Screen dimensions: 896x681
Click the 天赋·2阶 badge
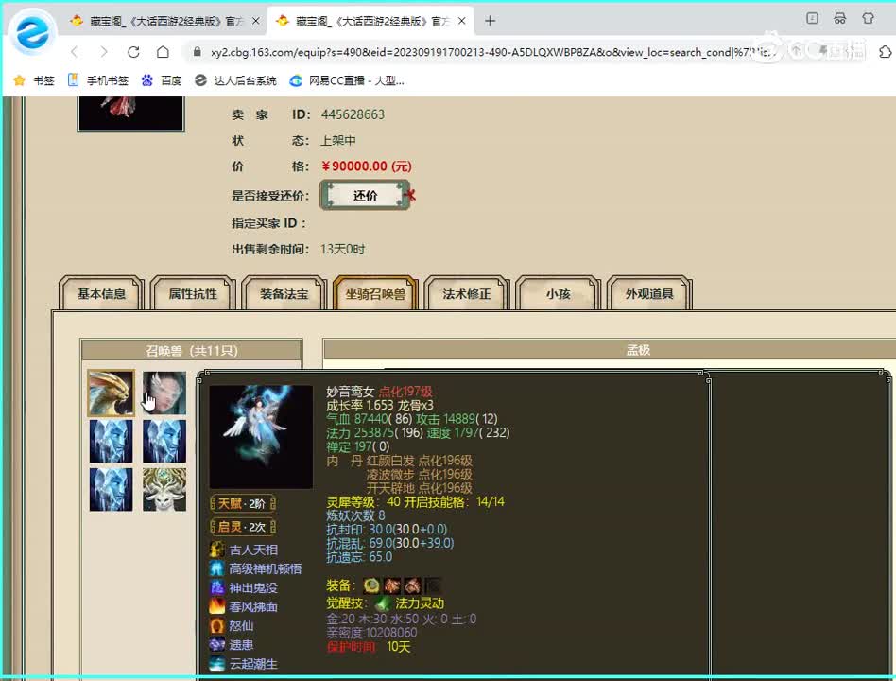point(243,504)
